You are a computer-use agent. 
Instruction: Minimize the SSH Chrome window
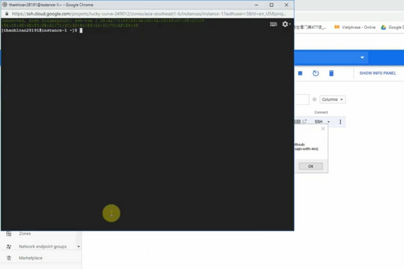click(x=257, y=5)
